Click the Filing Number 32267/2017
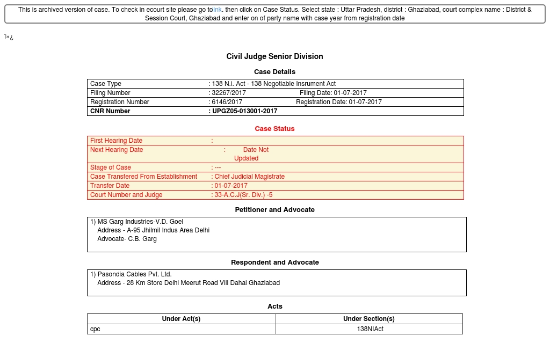The width and height of the screenshot is (550, 358). [x=229, y=93]
